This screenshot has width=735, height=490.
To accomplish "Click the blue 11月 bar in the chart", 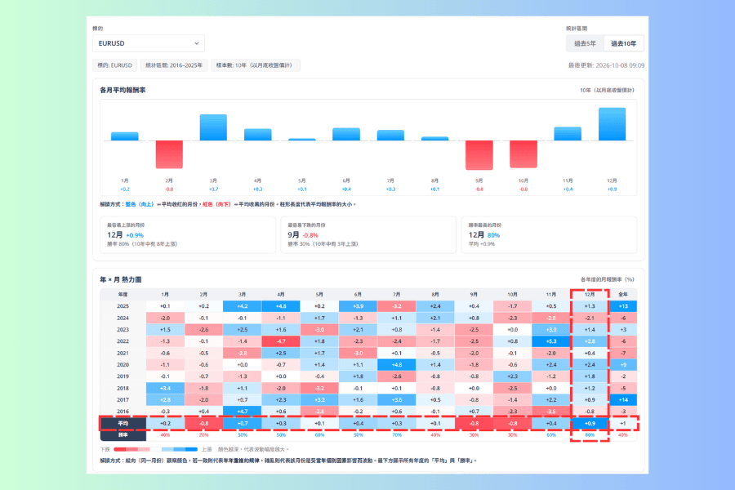I will coord(568,134).
